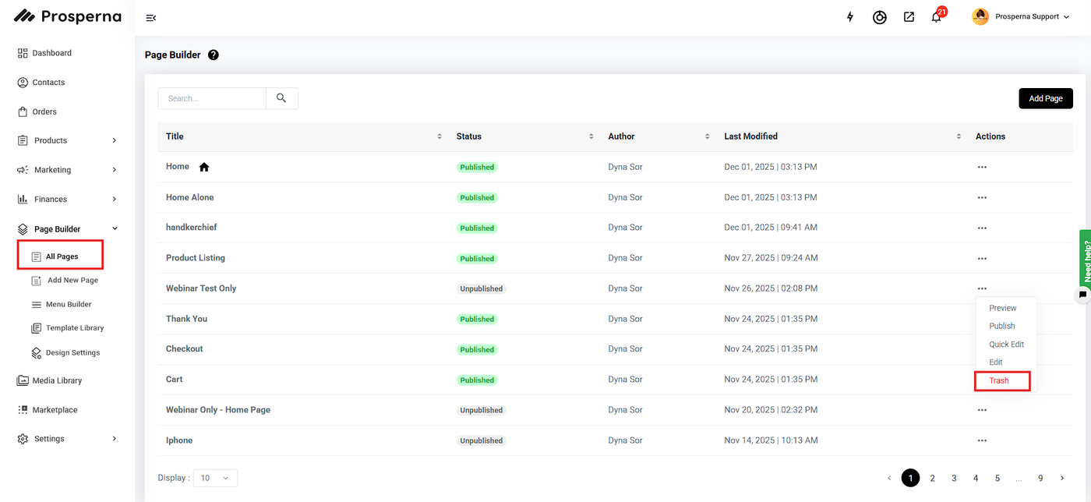Screen dimensions: 1091x502
Task: Click the circular target icon in header
Action: pyautogui.click(x=880, y=16)
